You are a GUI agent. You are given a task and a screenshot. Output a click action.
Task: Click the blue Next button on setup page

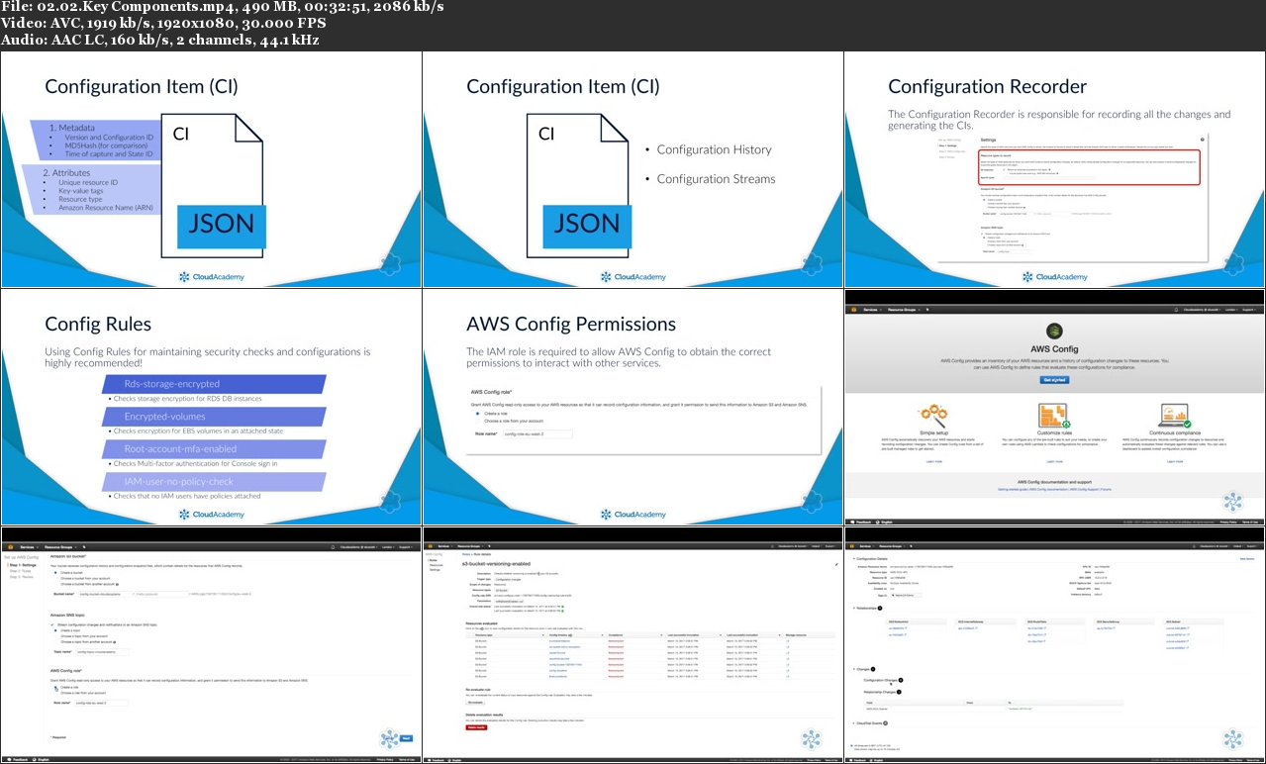pos(406,738)
